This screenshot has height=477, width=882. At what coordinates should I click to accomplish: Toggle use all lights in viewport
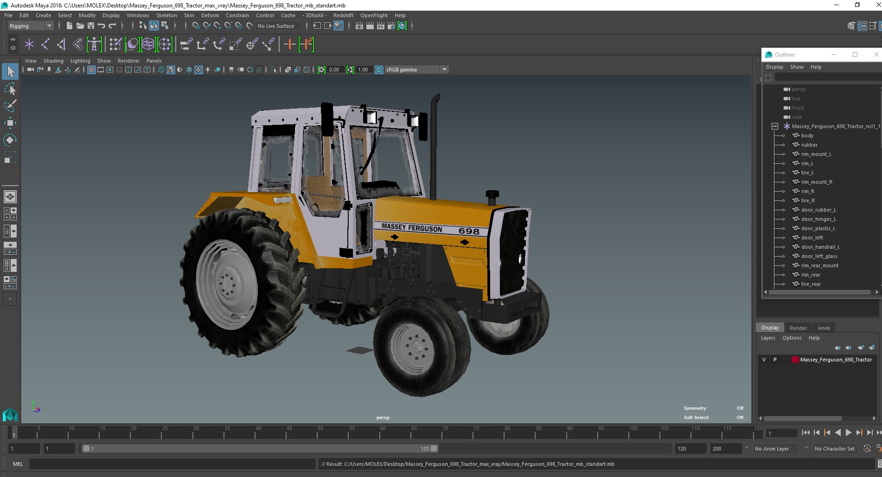[208, 70]
